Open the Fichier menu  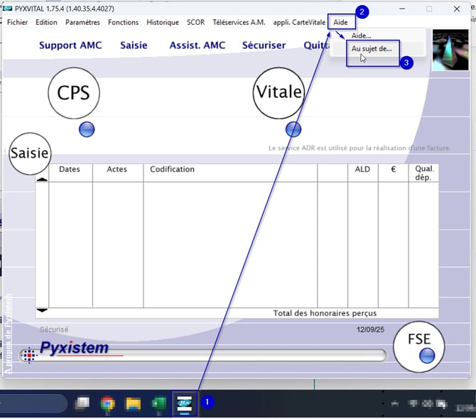click(x=17, y=23)
